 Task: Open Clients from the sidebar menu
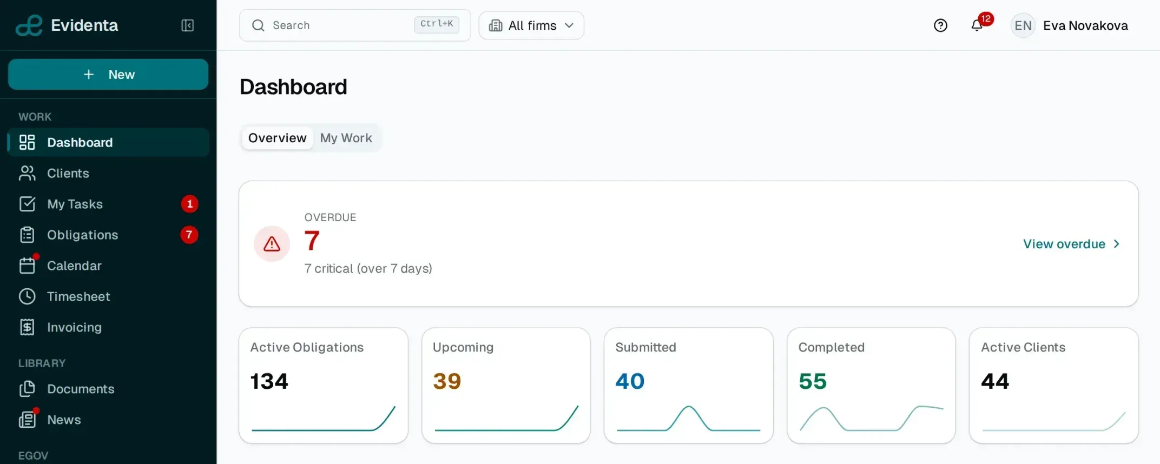point(108,173)
